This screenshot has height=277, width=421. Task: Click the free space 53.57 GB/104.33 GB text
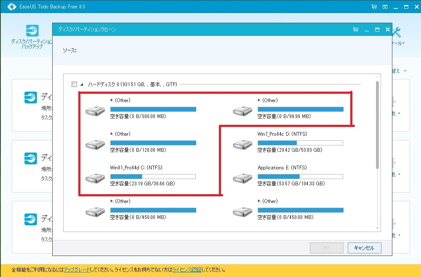pos(291,184)
